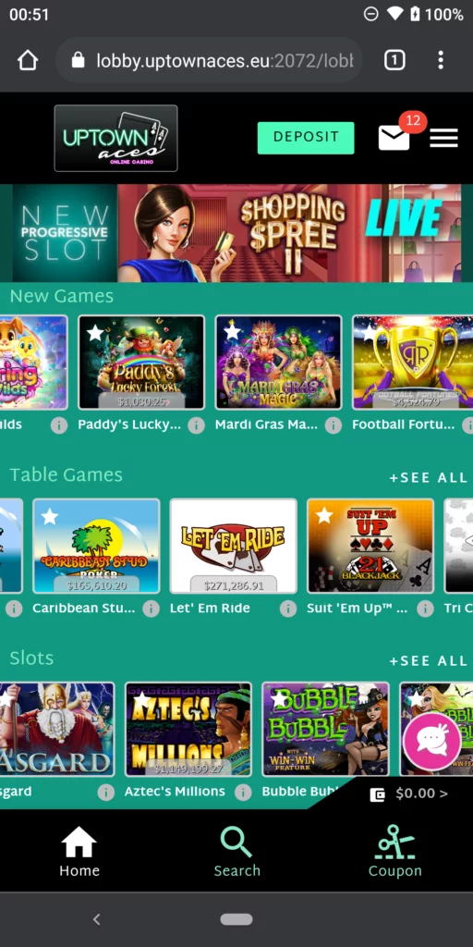Expand Slots with See All
The height and width of the screenshot is (947, 473).
[429, 660]
